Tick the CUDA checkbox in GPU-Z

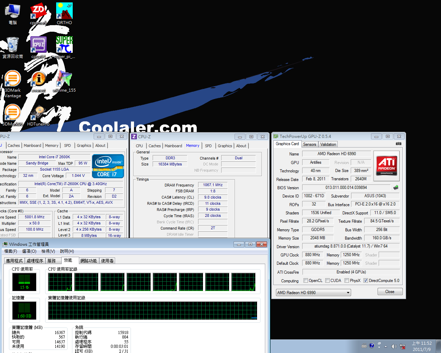(x=327, y=281)
